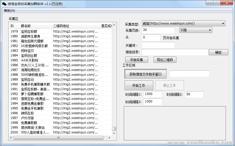Click the 开始工作 button
The height and width of the screenshot is (146, 235).
(x=138, y=85)
